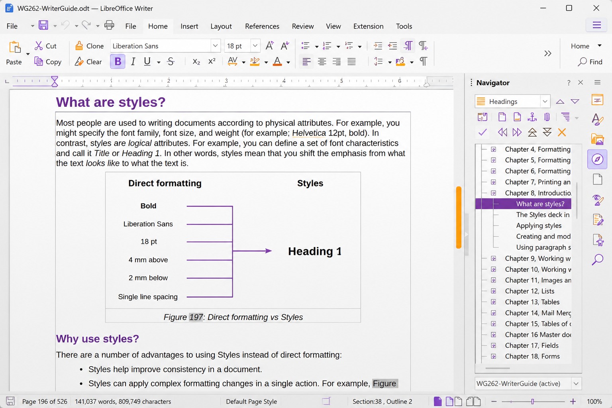The image size is (612, 408).
Task: Set Align Right paragraph
Action: click(337, 61)
